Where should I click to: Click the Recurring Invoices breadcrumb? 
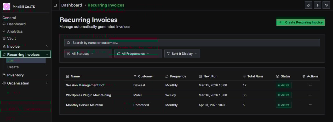pyautogui.click(x=106, y=5)
